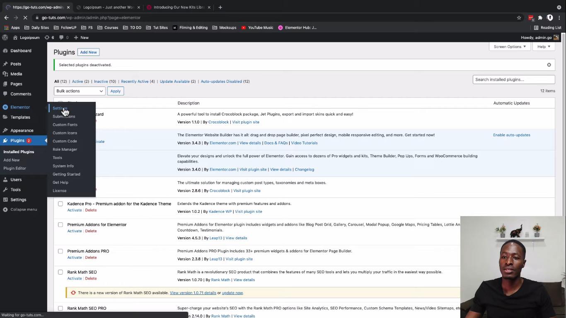Filter plugins by Inactive
Image resolution: width=566 pixels, height=318 pixels.
[101, 82]
